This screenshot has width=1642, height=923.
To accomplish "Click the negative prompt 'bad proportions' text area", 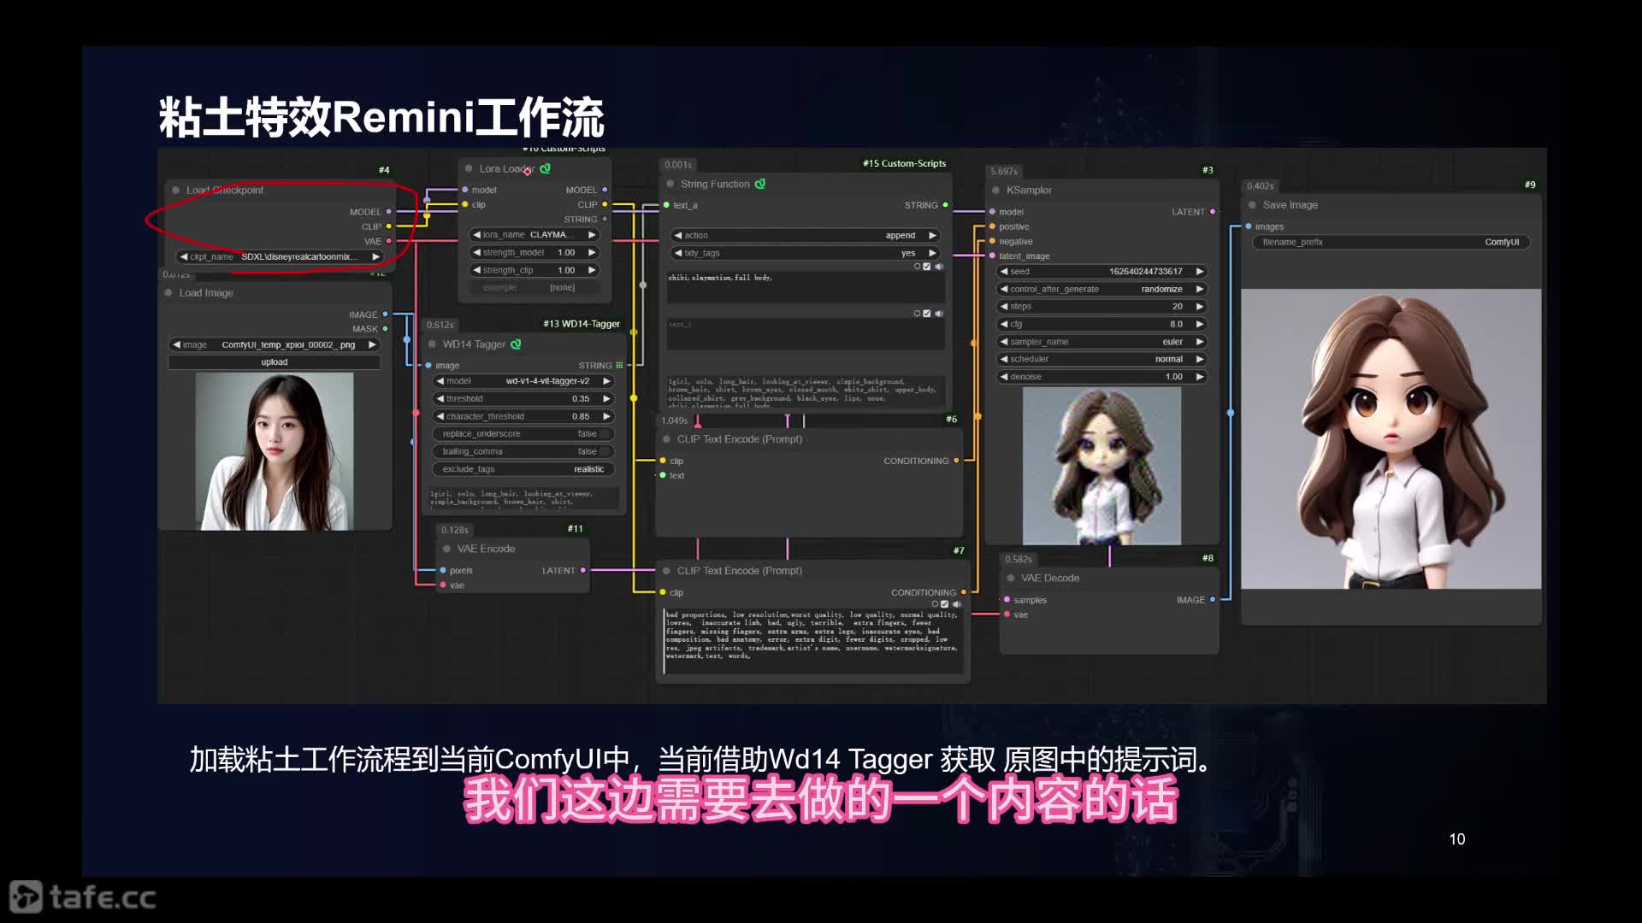I will [x=812, y=642].
